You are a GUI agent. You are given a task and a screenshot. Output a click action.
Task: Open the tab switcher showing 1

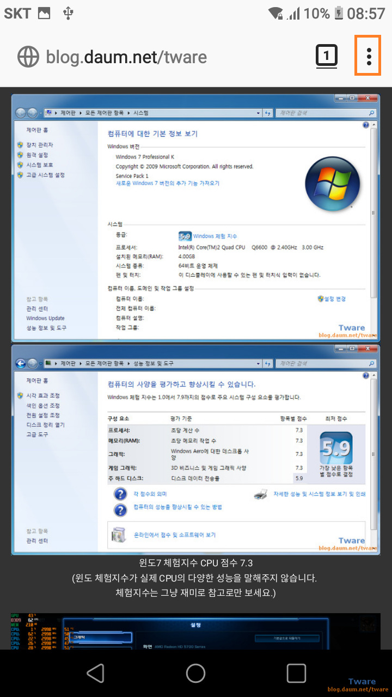(x=326, y=56)
